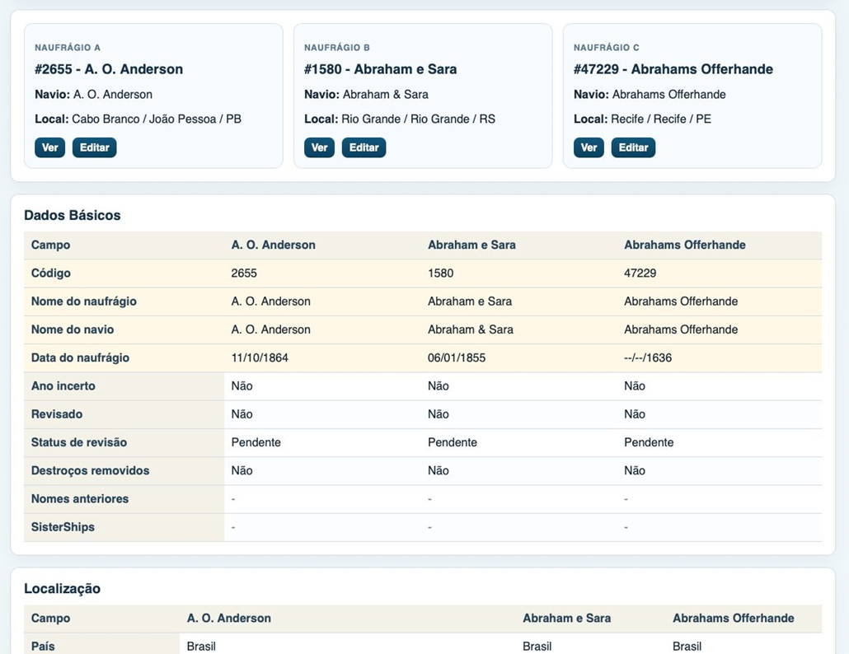Click Ver button for A. O. Anderson
The height and width of the screenshot is (654, 849).
(x=49, y=147)
